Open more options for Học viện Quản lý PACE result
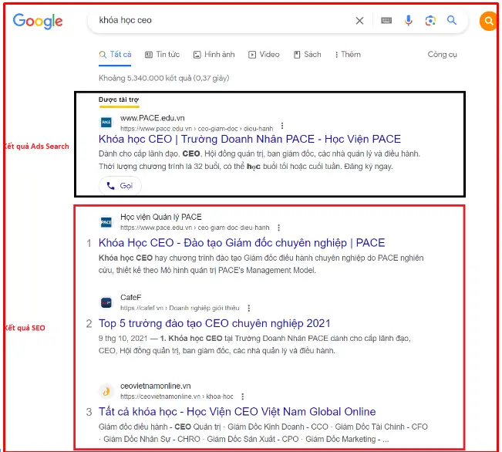 click(279, 228)
